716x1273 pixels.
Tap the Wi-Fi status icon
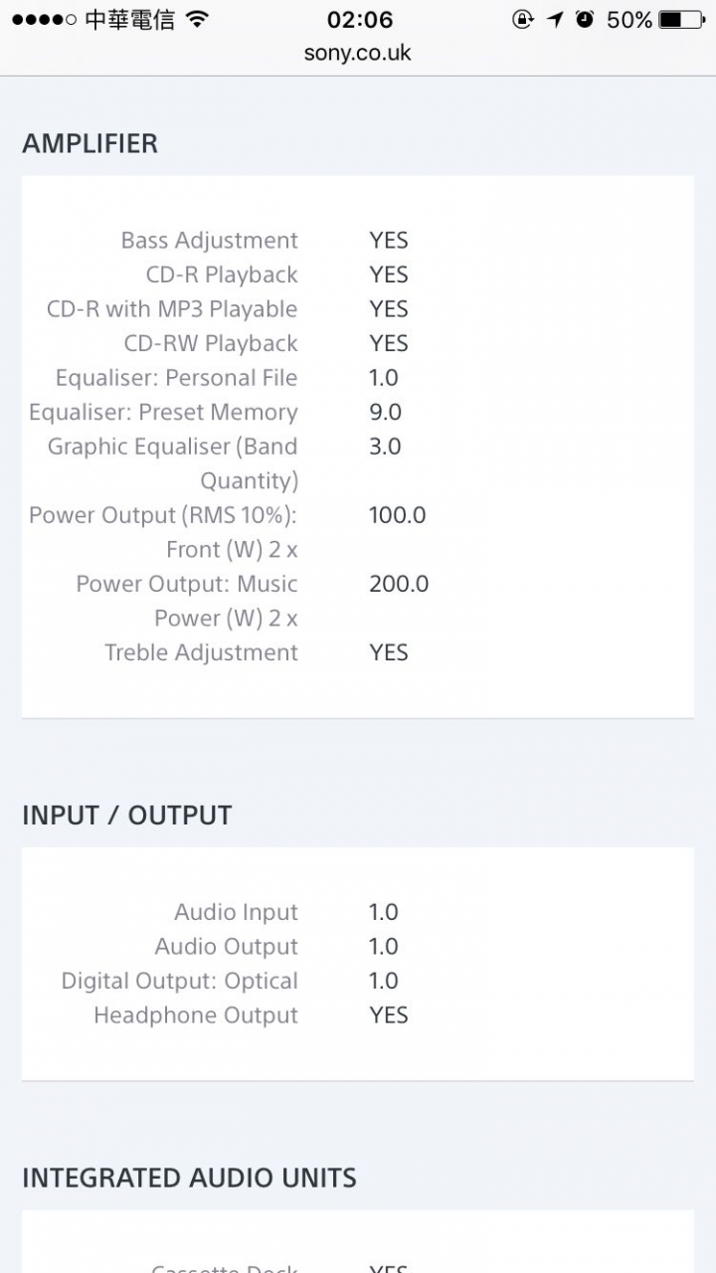tap(197, 19)
